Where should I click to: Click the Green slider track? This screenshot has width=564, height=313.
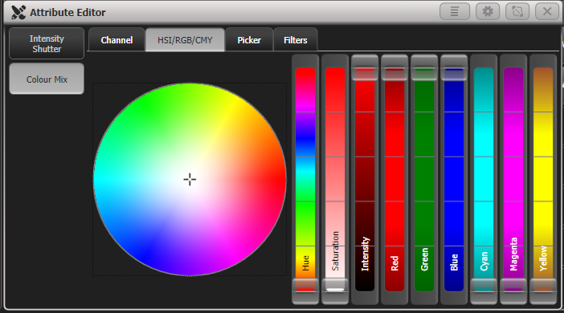(x=424, y=179)
